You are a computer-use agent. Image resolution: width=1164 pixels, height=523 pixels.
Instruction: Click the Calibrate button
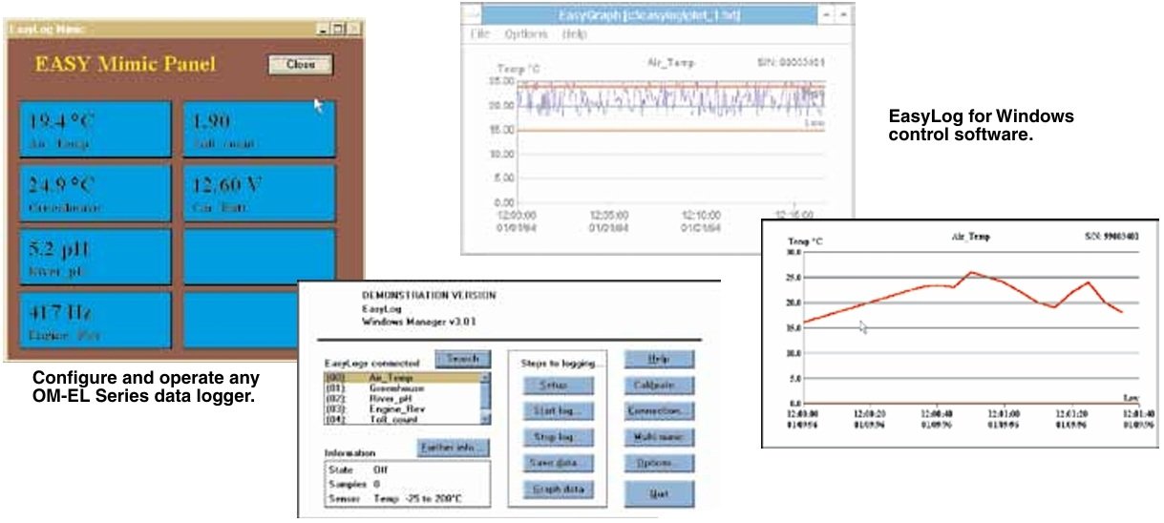point(659,386)
